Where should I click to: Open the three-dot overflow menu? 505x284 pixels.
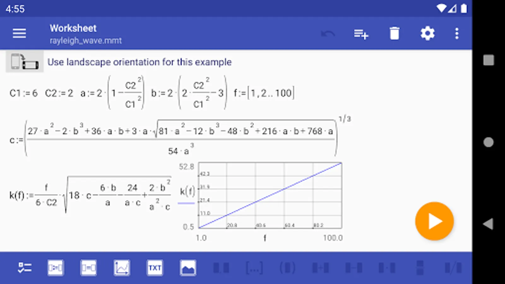tap(457, 33)
